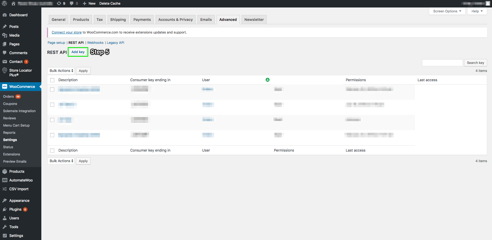This screenshot has width=492, height=240.
Task: Click the Users person icon
Action: click(5, 218)
